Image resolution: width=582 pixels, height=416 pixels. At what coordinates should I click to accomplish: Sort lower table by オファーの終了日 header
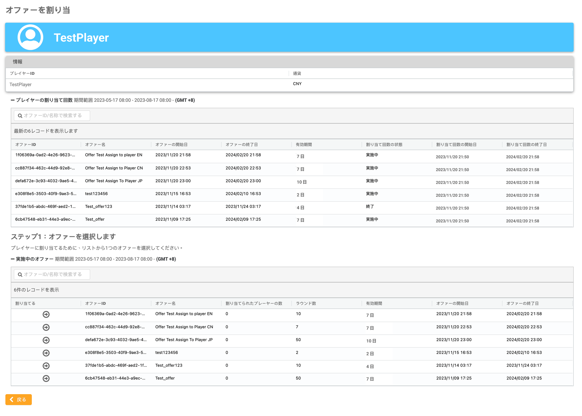click(522, 303)
